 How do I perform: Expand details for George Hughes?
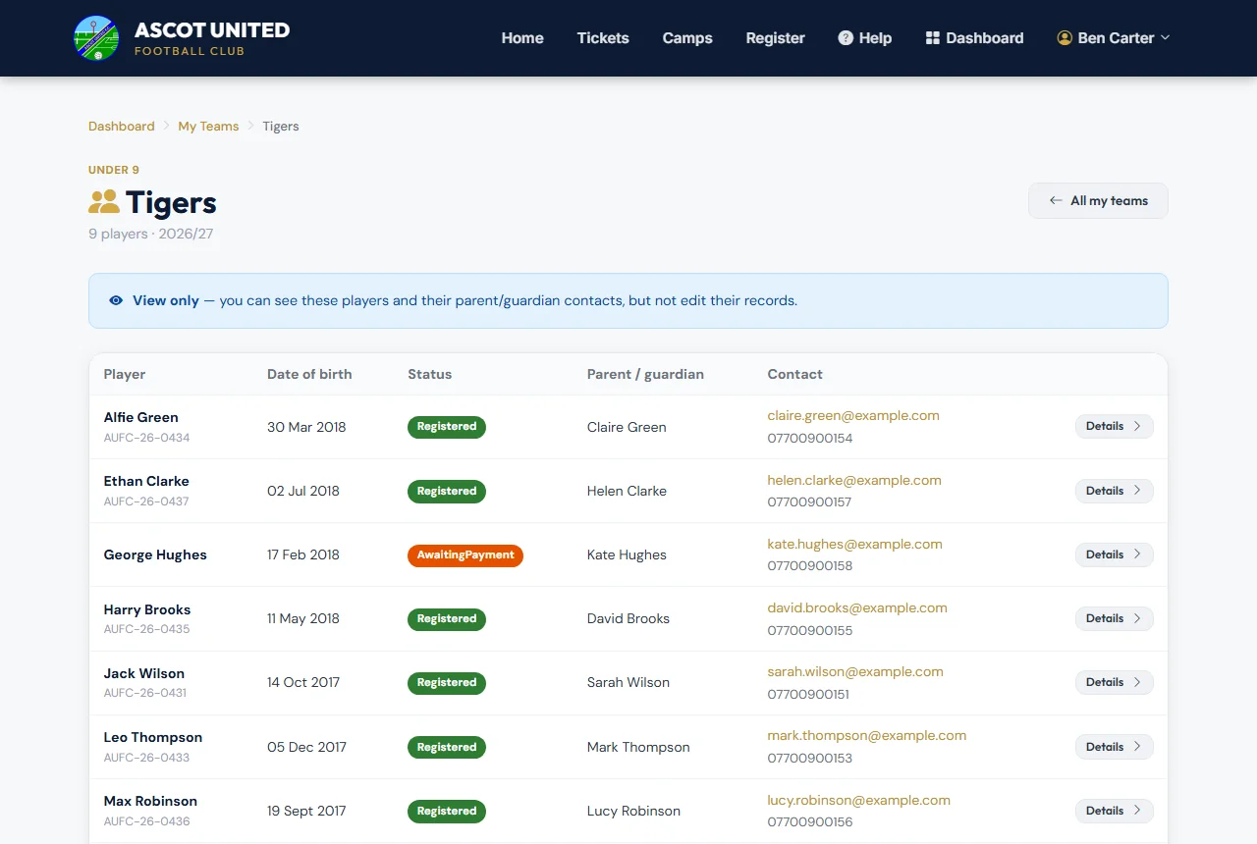click(x=1114, y=554)
